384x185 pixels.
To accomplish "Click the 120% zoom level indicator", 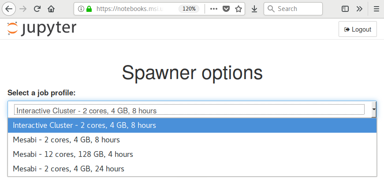I will [189, 9].
